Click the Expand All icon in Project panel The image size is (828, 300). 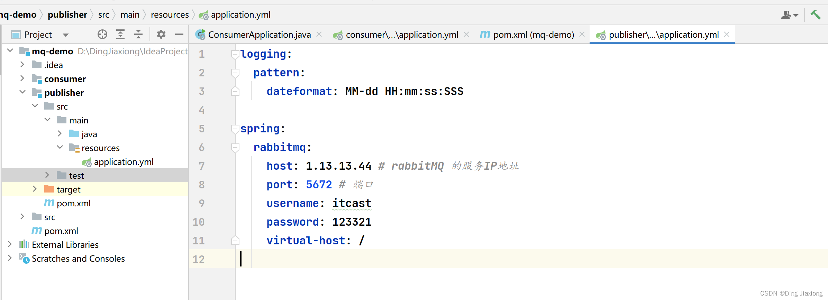point(120,34)
